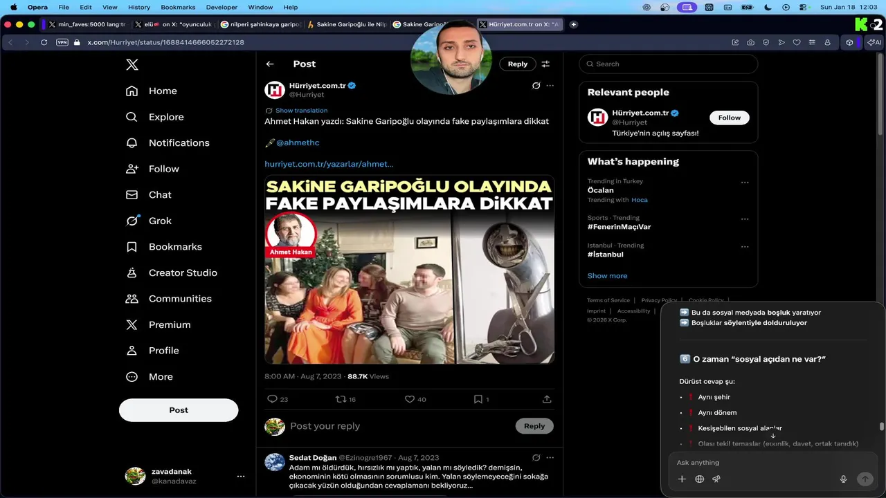Click scroll-down arrow in chat panel
Image resolution: width=886 pixels, height=498 pixels.
point(773,436)
